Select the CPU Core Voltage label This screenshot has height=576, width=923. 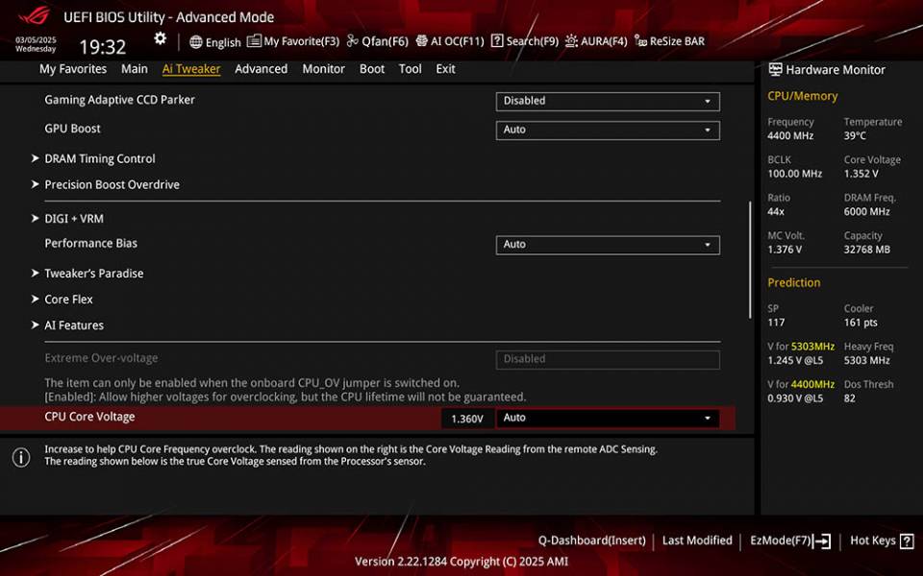[x=89, y=417]
